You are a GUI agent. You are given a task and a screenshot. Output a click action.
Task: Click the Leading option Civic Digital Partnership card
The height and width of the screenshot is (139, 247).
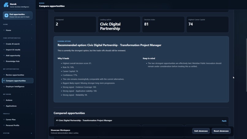pos(119,25)
